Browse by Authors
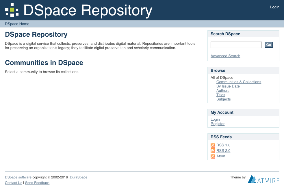The height and width of the screenshot is (192, 284). point(223,91)
